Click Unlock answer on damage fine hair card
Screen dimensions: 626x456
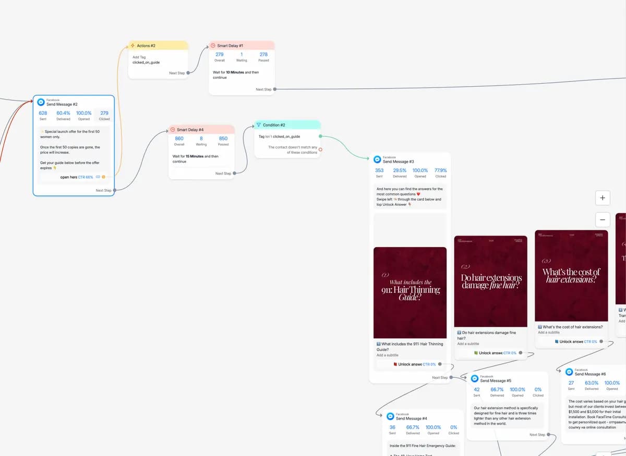pos(491,353)
